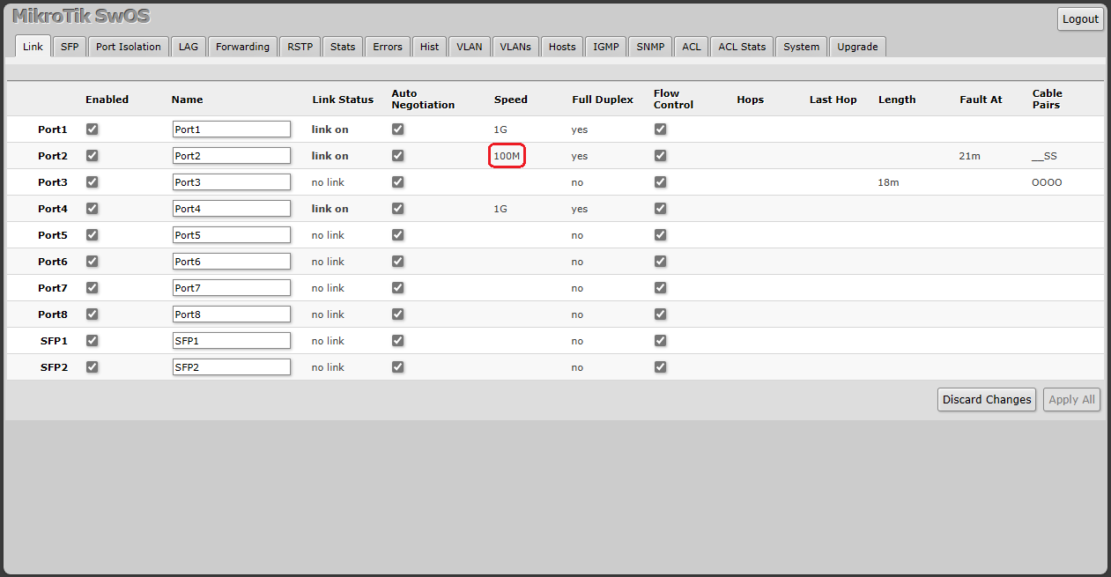Image resolution: width=1111 pixels, height=577 pixels.
Task: Disable Flow Control on Port4
Action: [x=661, y=209]
